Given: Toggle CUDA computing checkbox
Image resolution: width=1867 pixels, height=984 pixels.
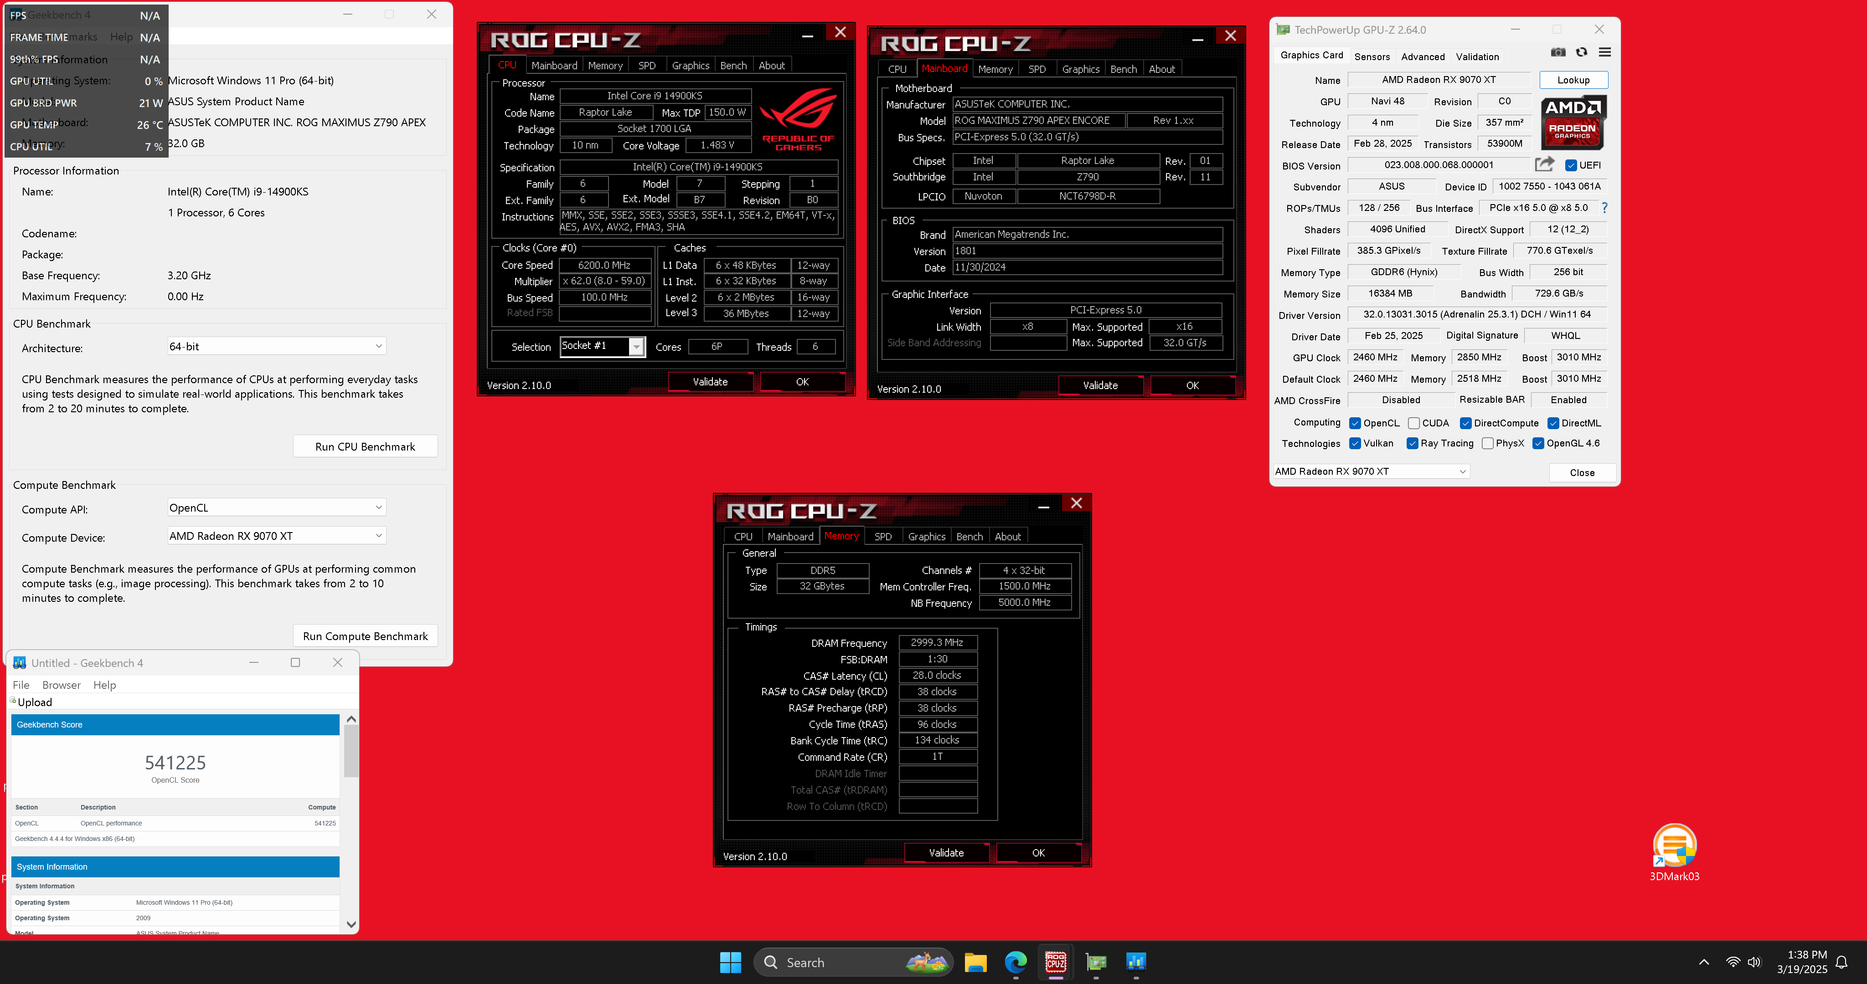Looking at the screenshot, I should (x=1413, y=423).
